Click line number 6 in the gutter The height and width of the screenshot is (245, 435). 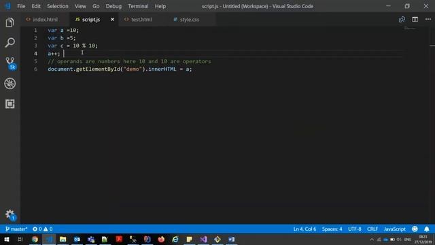coord(35,69)
